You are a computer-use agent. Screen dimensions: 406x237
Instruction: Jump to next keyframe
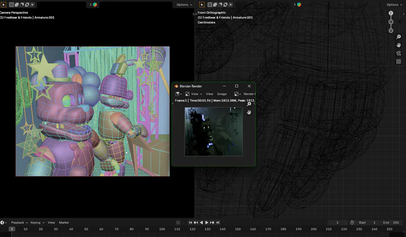click(x=212, y=223)
